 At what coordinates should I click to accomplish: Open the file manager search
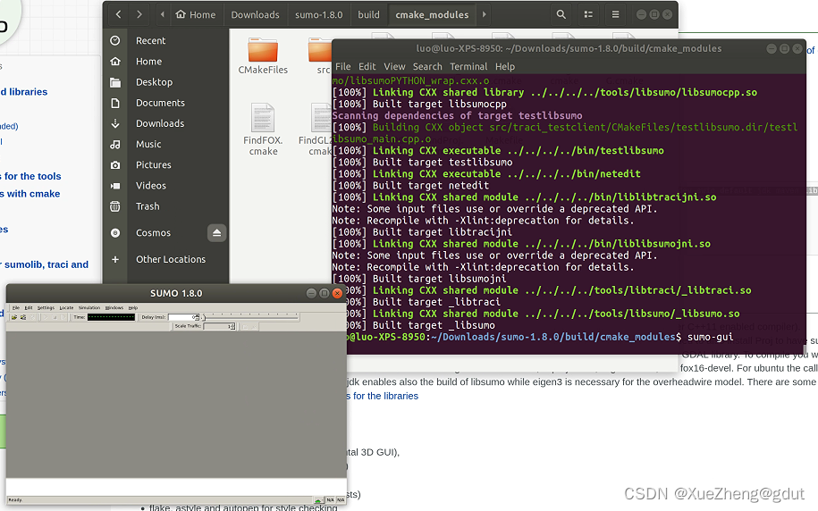(561, 14)
